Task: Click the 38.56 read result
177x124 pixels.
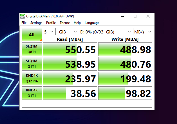Action: pyautogui.click(x=70, y=93)
